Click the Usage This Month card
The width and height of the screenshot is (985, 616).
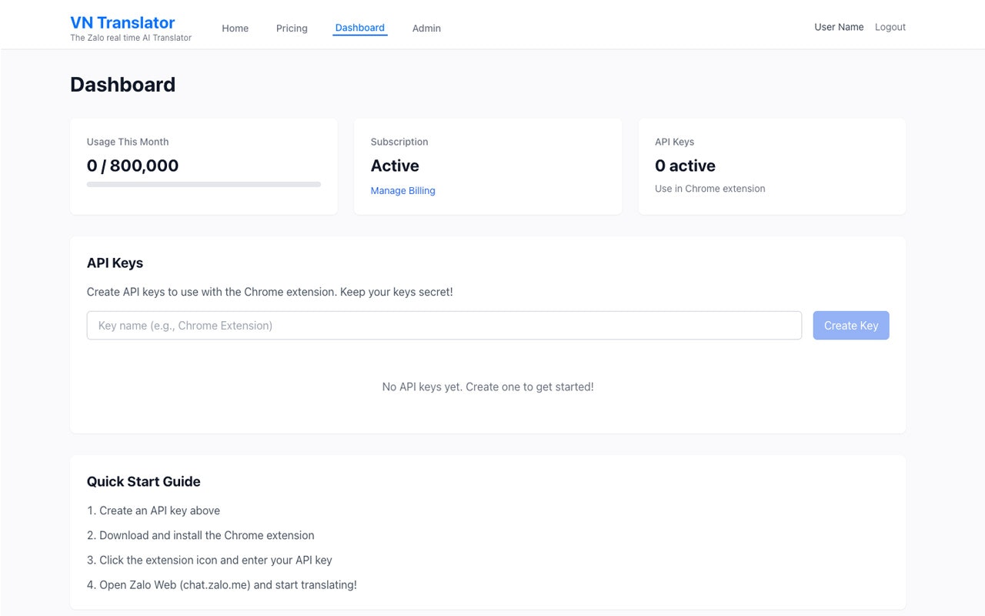coord(203,166)
